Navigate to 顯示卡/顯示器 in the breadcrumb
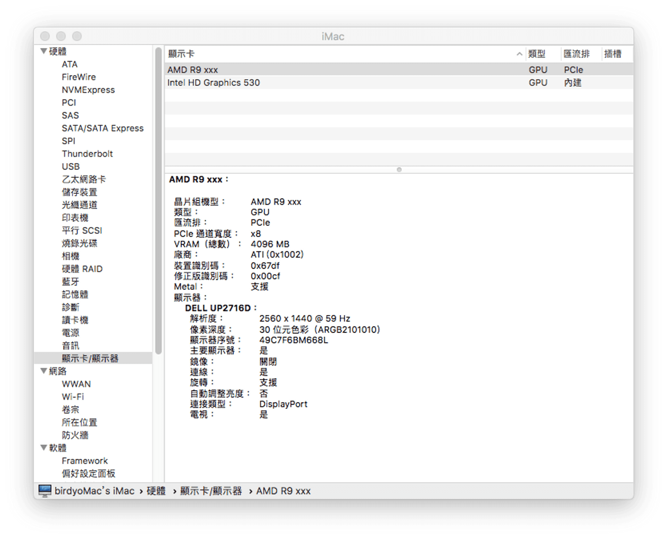667x539 pixels. tap(211, 491)
